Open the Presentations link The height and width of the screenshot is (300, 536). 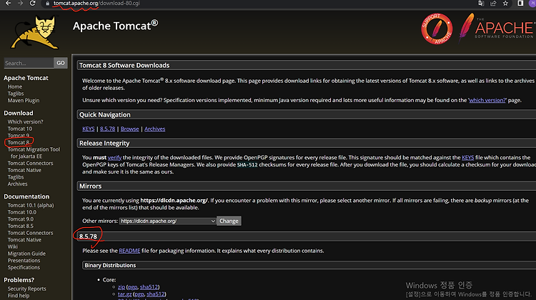(24, 261)
